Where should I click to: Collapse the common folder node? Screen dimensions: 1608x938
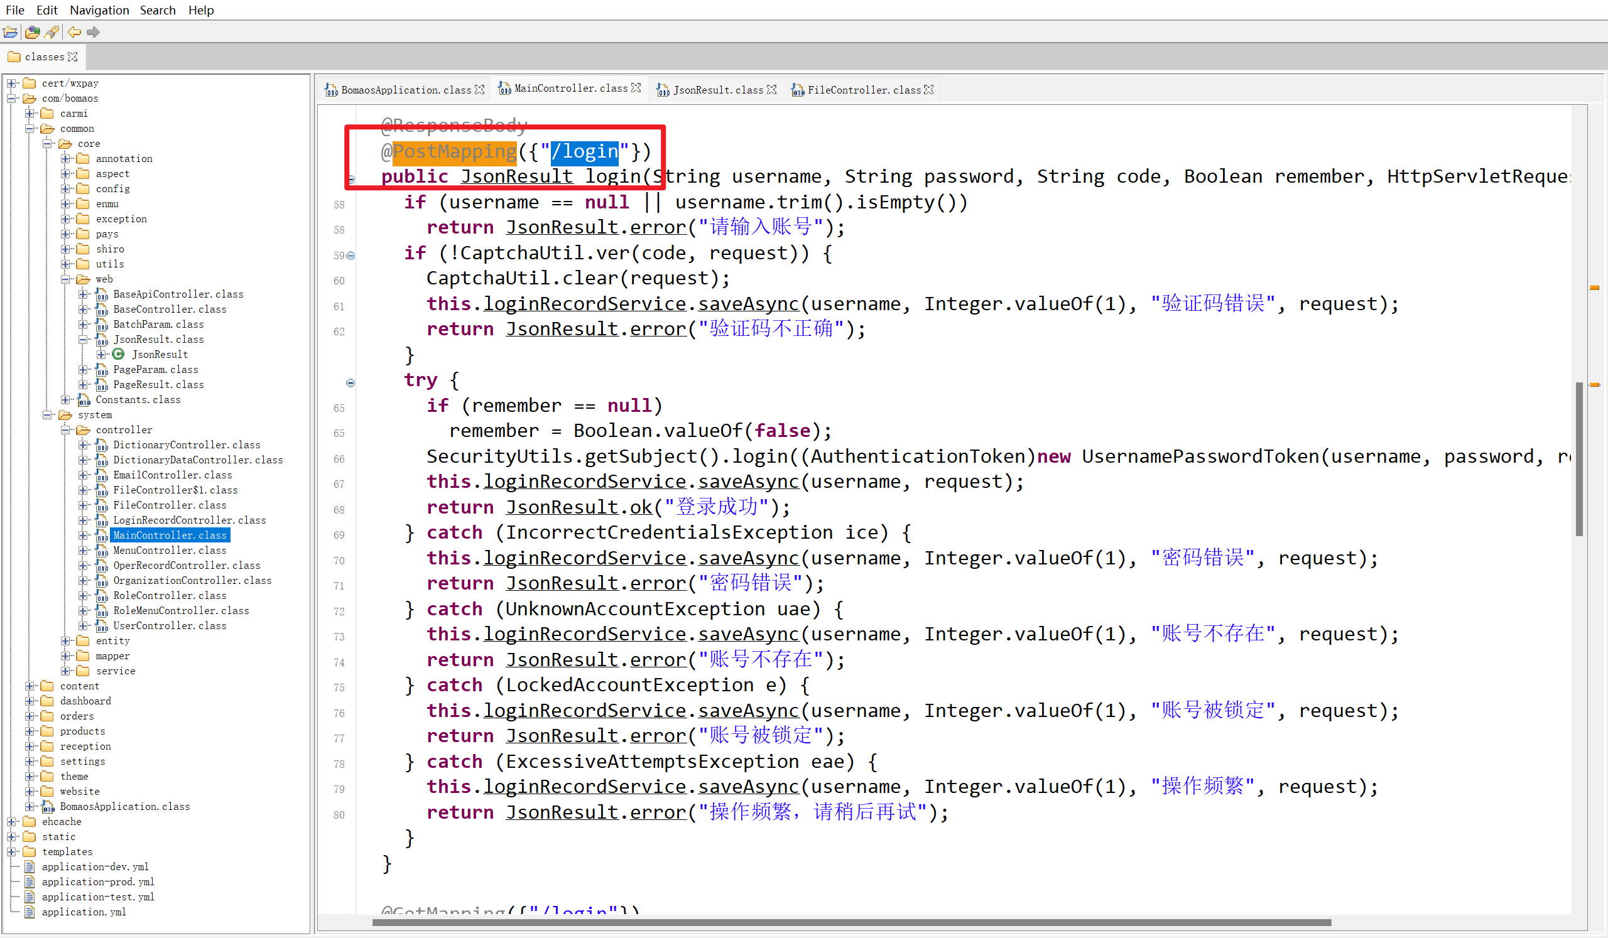click(30, 129)
